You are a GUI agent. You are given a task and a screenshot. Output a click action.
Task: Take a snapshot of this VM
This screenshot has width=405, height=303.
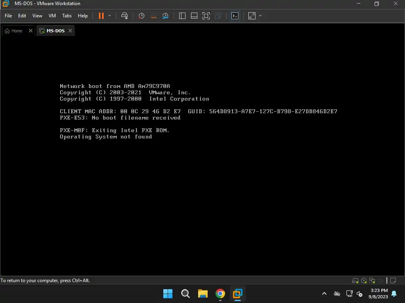(x=141, y=16)
